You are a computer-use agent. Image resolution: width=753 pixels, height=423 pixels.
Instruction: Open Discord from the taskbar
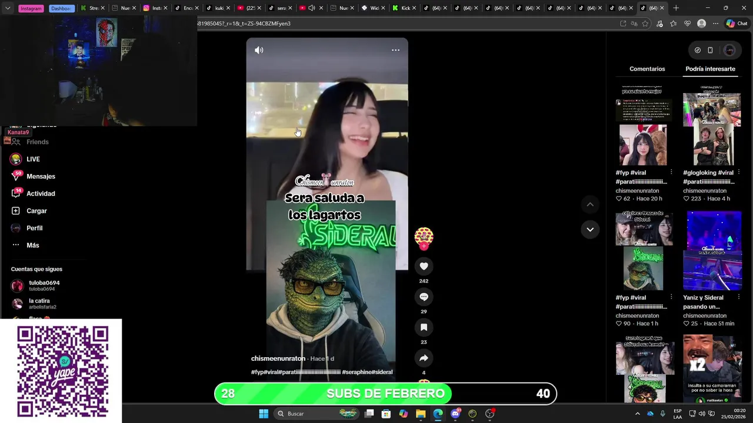(455, 414)
